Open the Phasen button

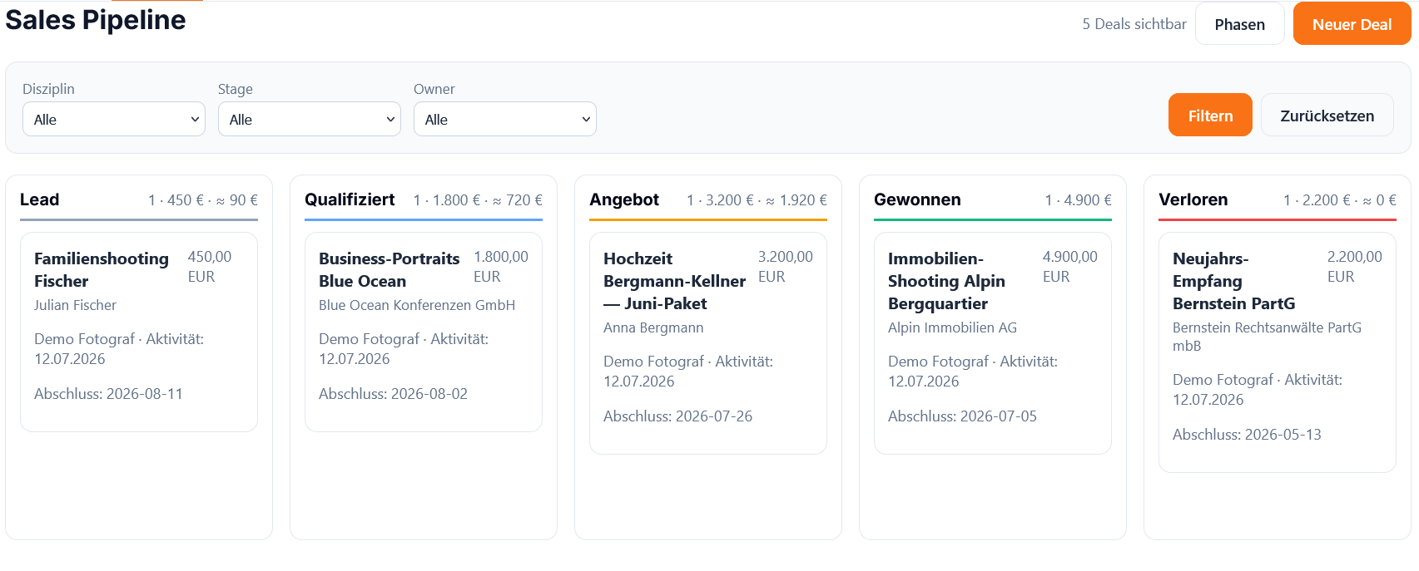point(1239,24)
